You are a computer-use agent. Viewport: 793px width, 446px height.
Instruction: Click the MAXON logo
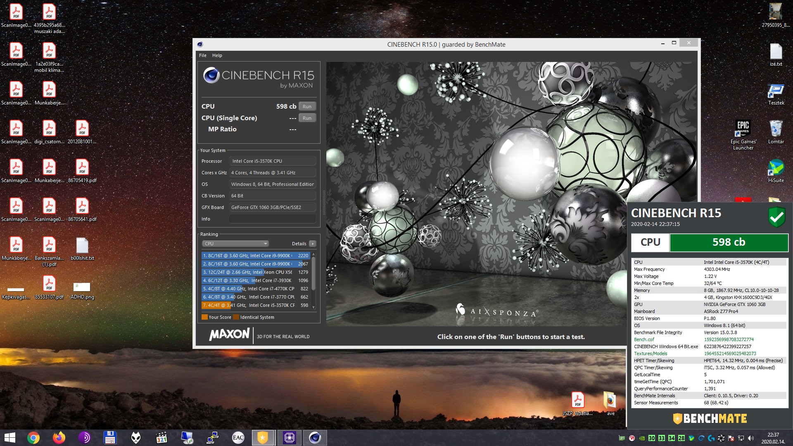click(x=229, y=334)
